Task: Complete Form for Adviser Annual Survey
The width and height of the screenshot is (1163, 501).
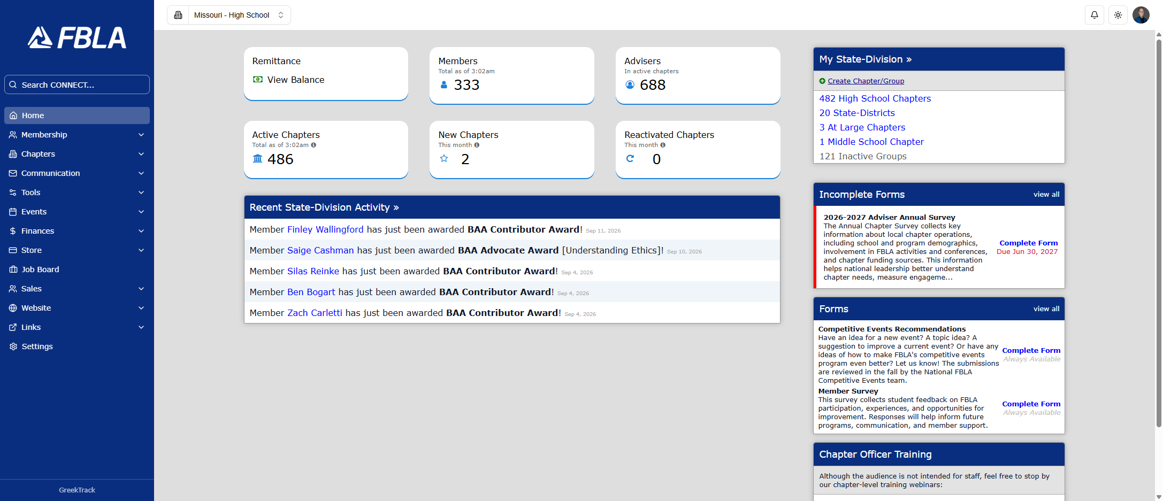Action: (1028, 243)
